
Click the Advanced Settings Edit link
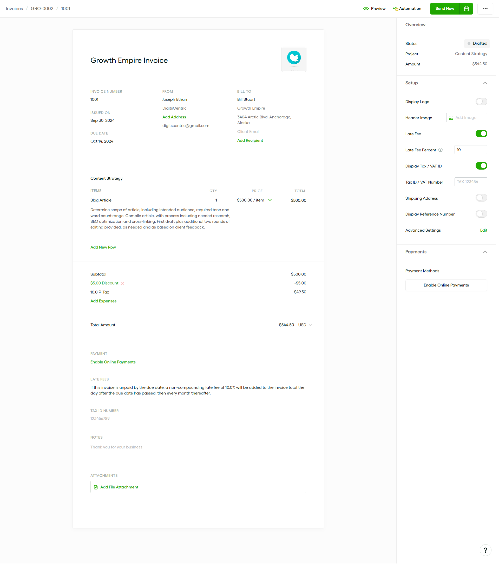click(x=484, y=230)
